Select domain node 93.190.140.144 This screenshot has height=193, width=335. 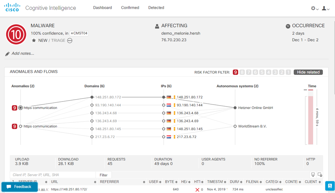92,105
